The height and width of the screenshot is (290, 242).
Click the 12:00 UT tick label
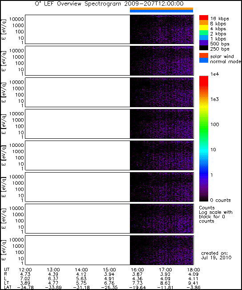(25, 270)
